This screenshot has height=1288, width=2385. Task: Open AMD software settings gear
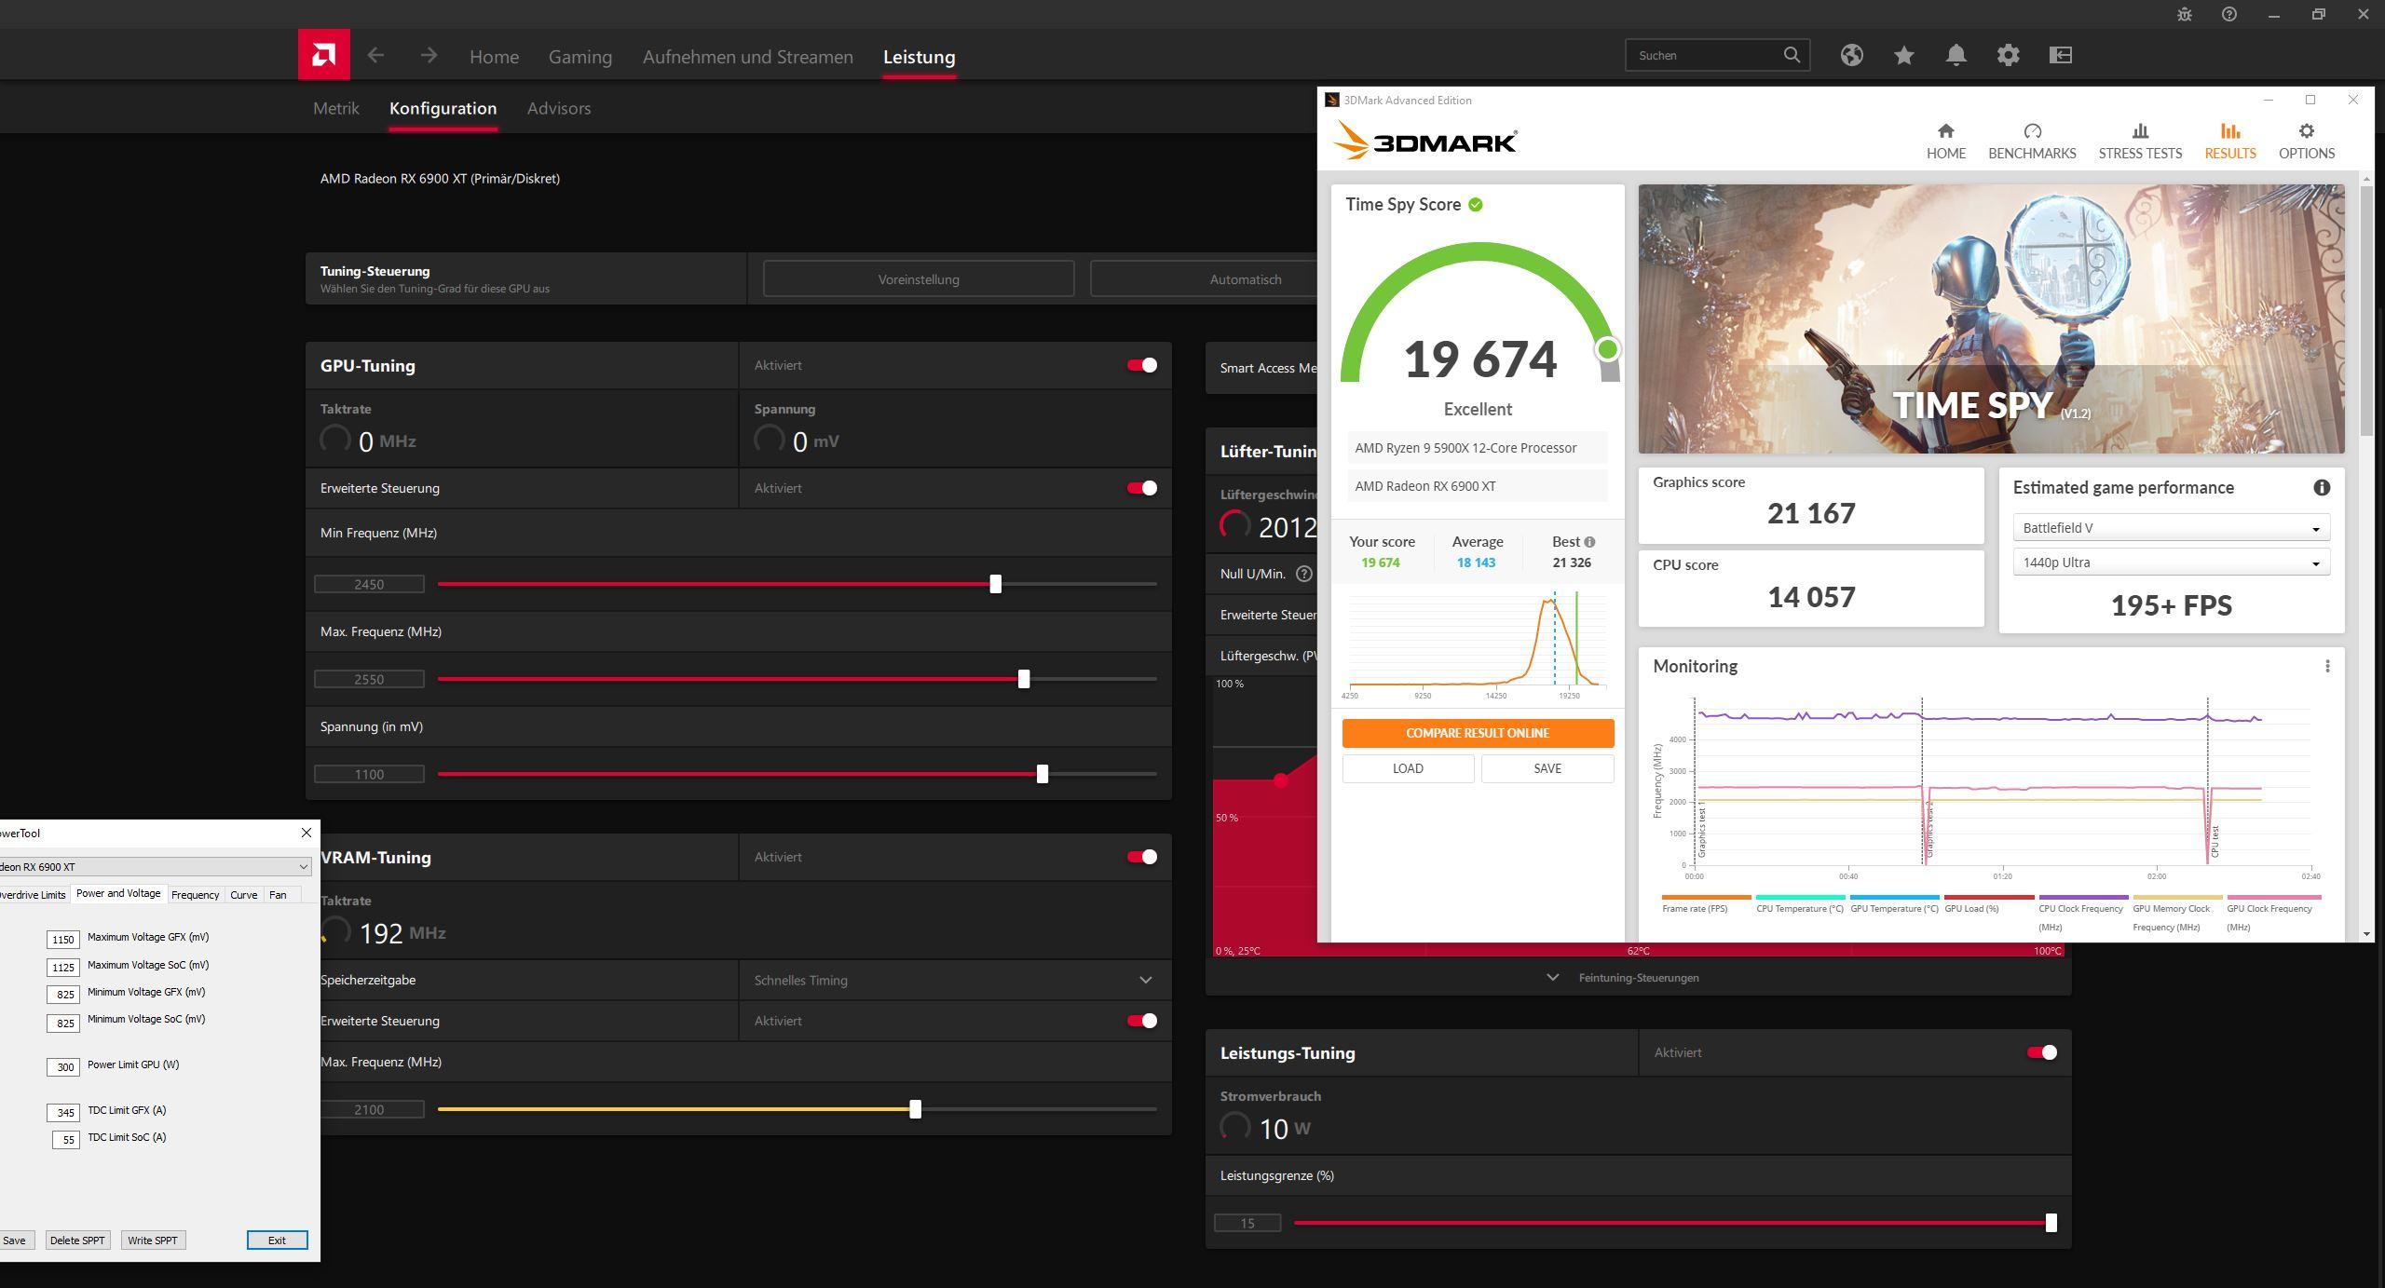[x=2008, y=55]
